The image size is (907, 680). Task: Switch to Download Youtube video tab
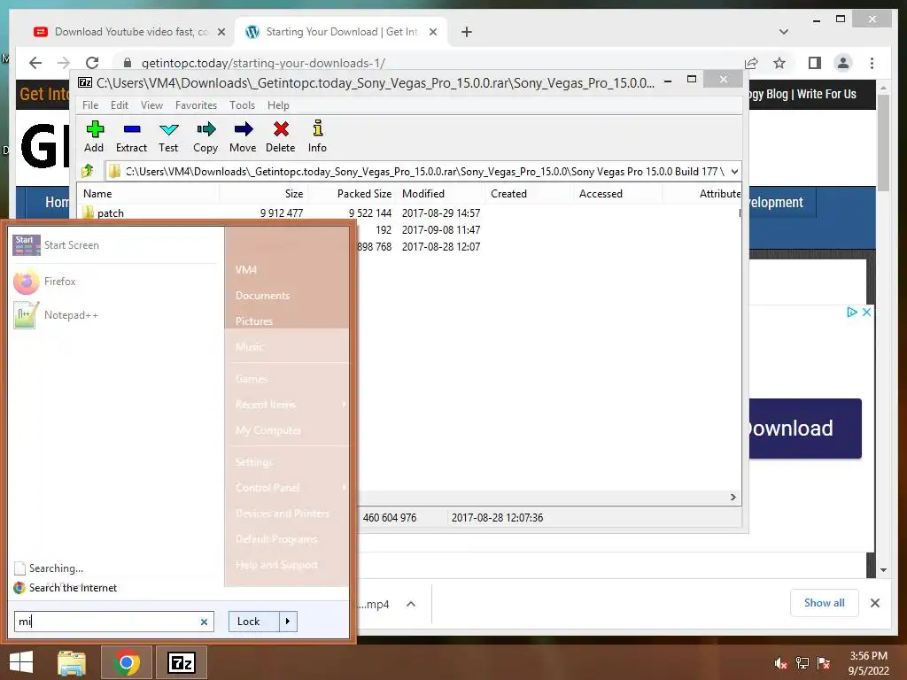130,32
